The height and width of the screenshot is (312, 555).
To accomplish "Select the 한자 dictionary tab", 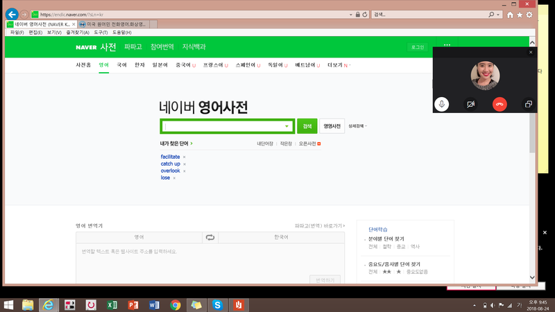I will pos(139,65).
